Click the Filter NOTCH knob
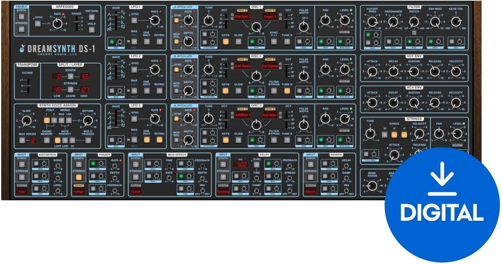 (414, 22)
